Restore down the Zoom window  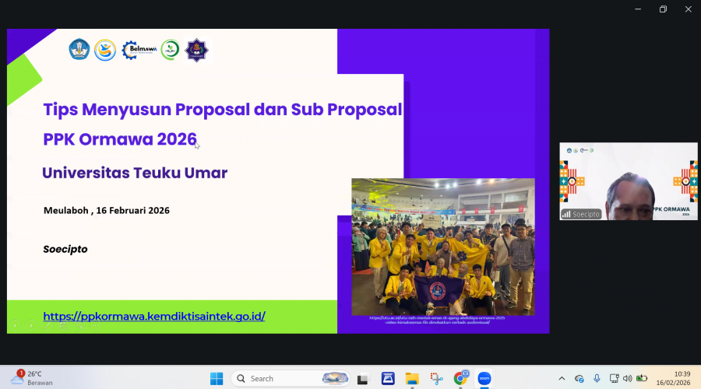(663, 9)
